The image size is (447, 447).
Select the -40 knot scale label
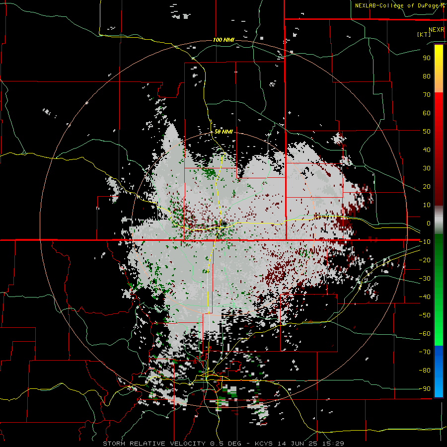[425, 297]
